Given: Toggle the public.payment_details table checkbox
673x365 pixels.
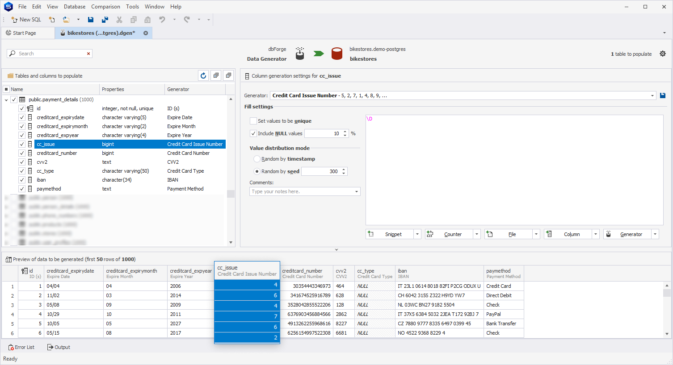Looking at the screenshot, I should 14,100.
